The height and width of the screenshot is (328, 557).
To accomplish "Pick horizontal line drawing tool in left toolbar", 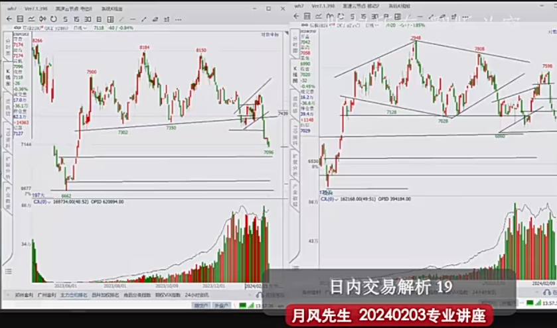I will click(133, 19).
